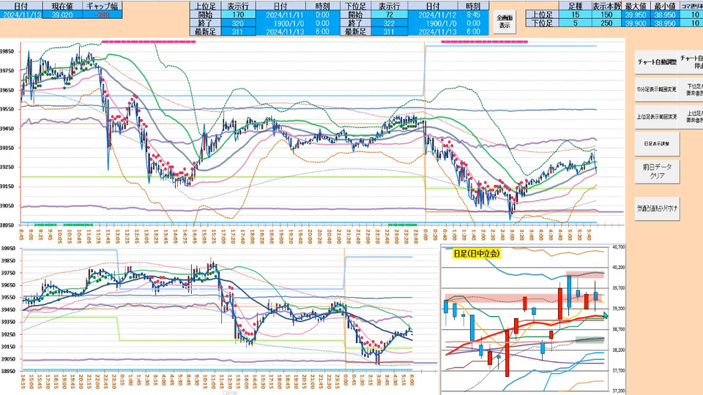Viewport: 703px width, 395px height.
Task: Select 最小値 cell in 上位足 settings row
Action: [665, 15]
